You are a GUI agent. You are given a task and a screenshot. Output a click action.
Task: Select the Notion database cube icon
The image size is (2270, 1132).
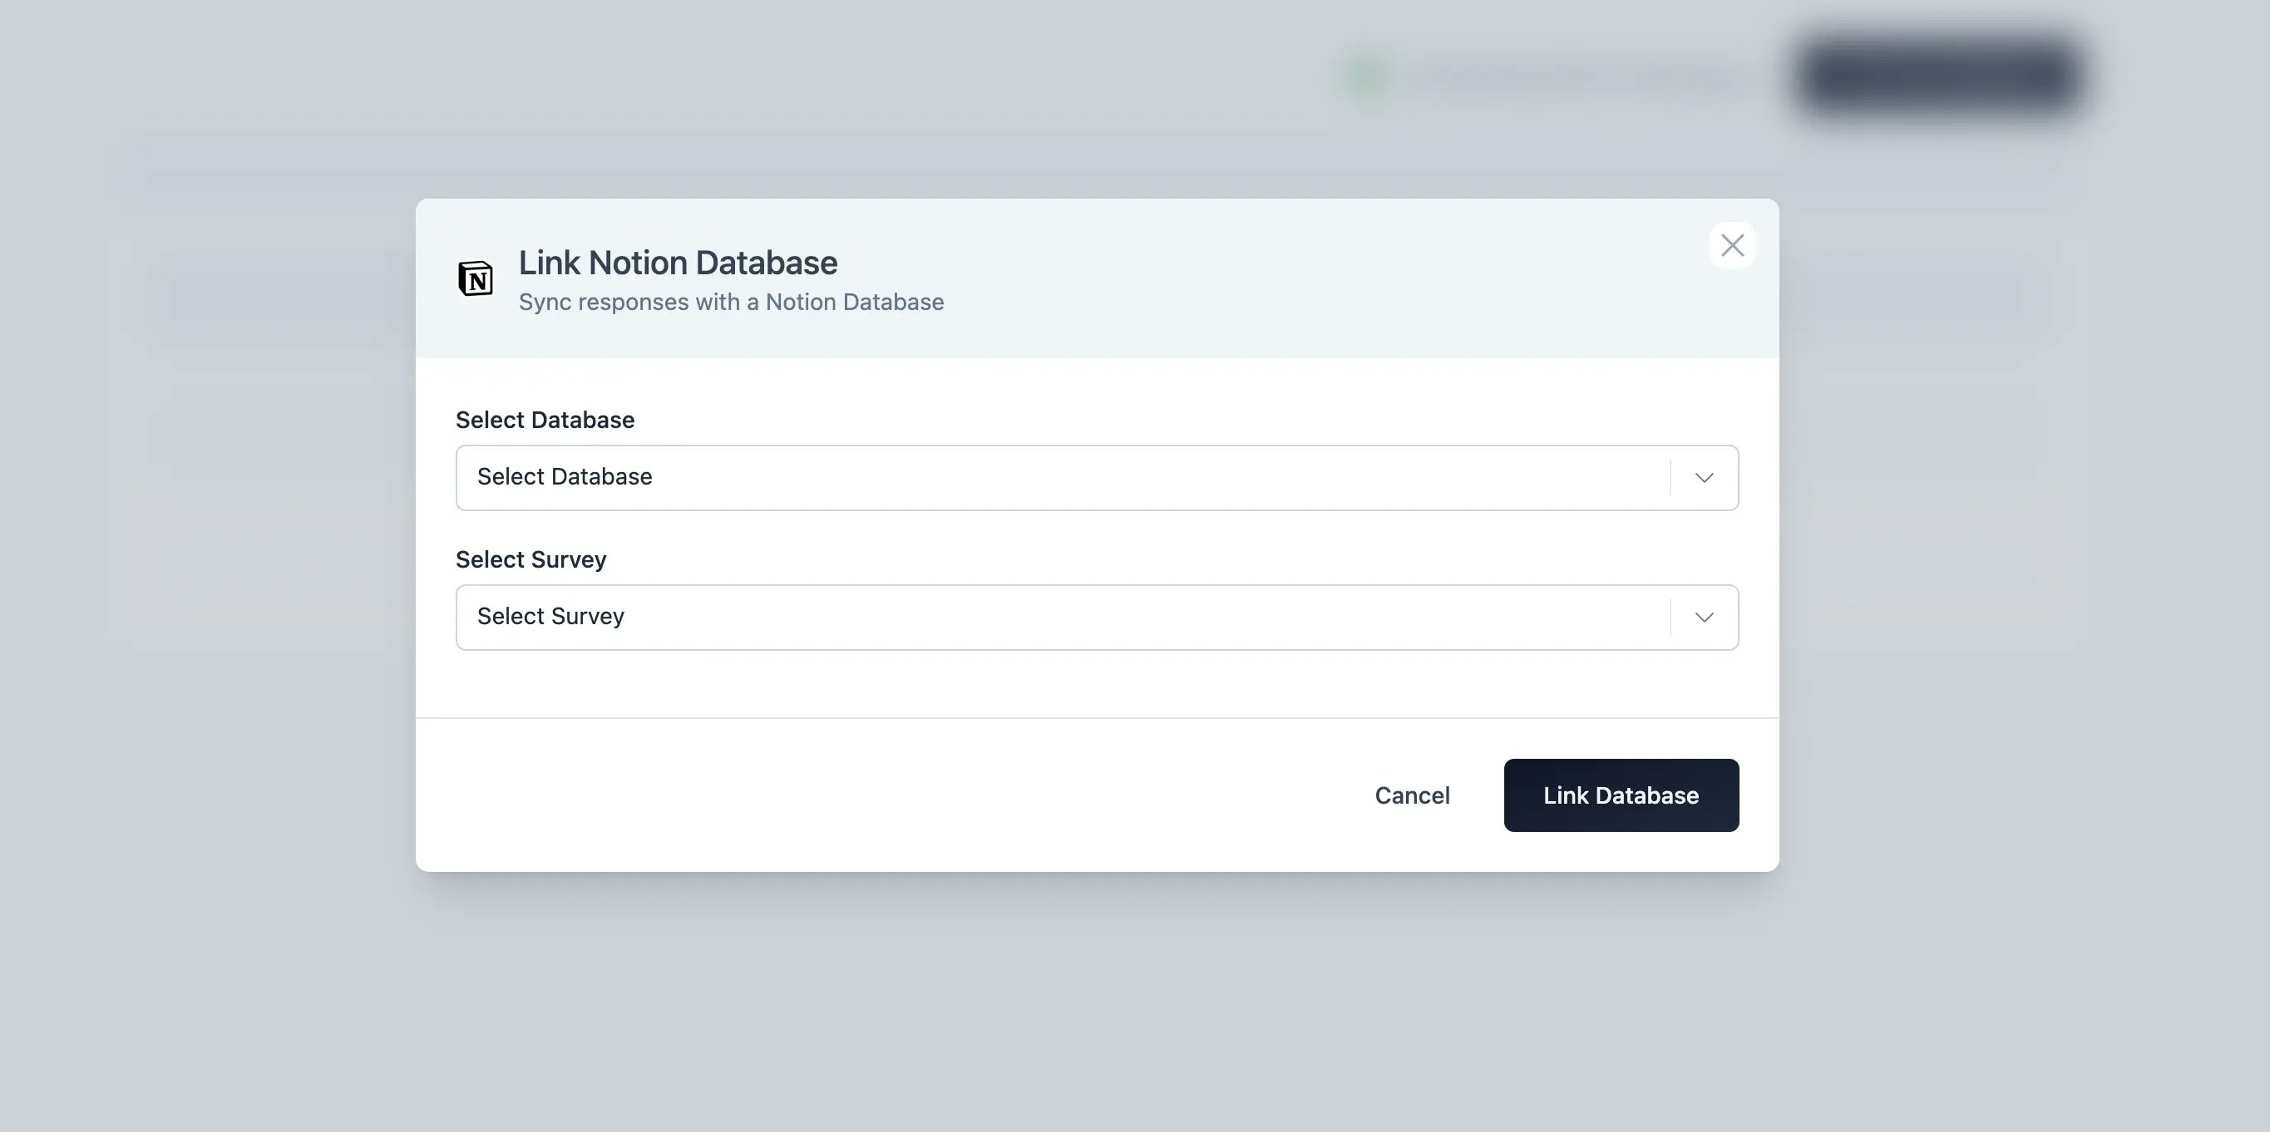coord(476,278)
